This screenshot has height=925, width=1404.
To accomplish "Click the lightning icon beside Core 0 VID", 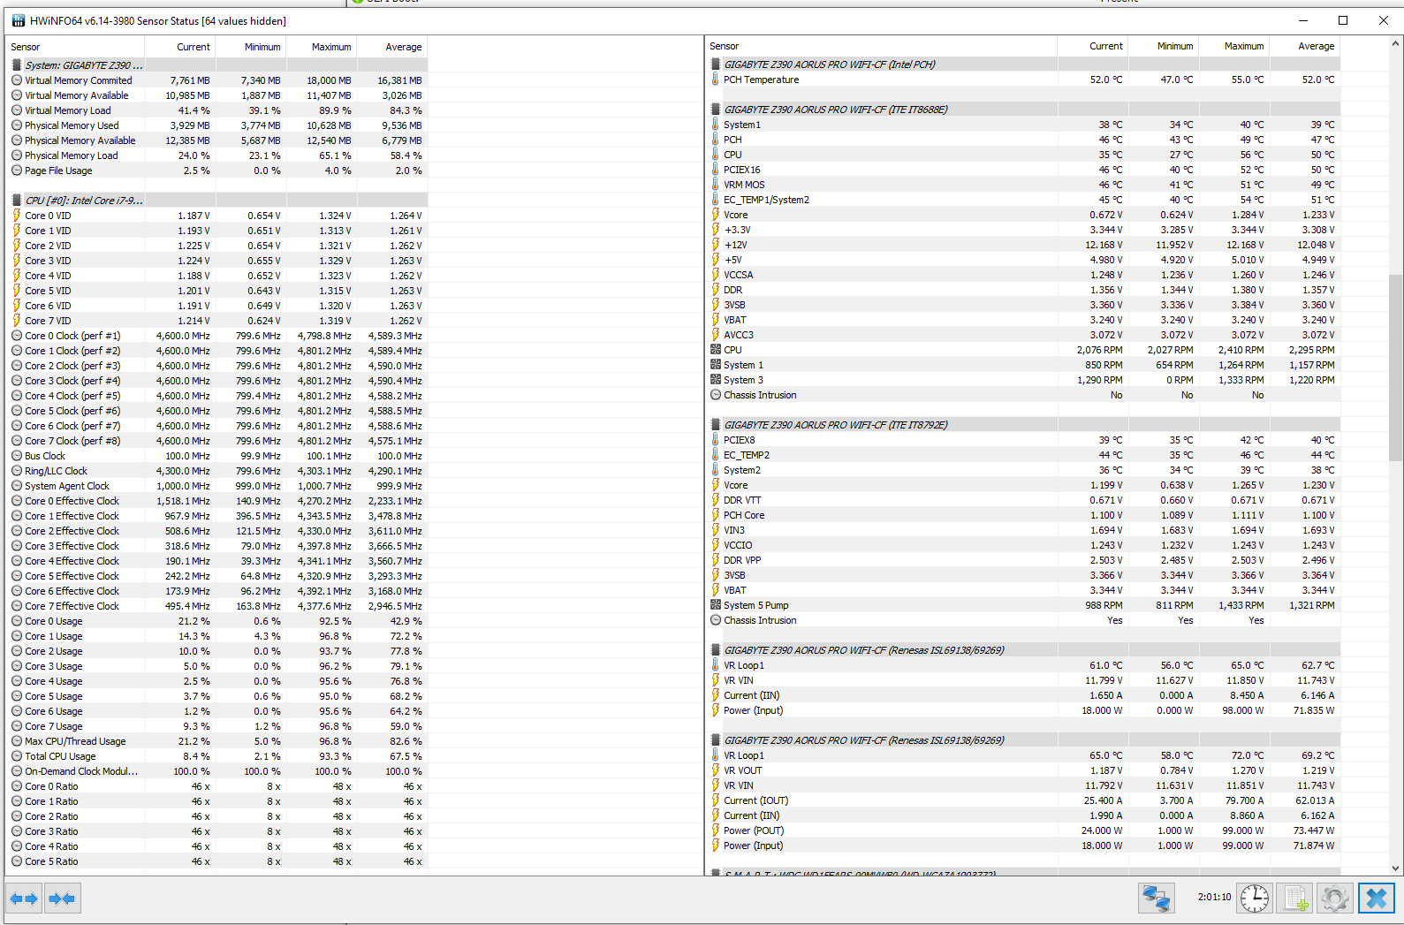I will pos(17,216).
